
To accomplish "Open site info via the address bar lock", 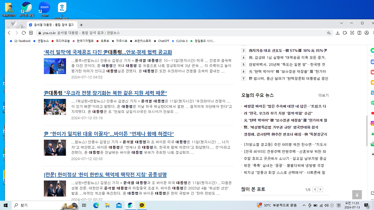I will [40, 33].
